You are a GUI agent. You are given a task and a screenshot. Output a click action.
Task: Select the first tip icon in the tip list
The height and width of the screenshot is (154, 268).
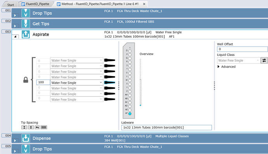point(110,60)
